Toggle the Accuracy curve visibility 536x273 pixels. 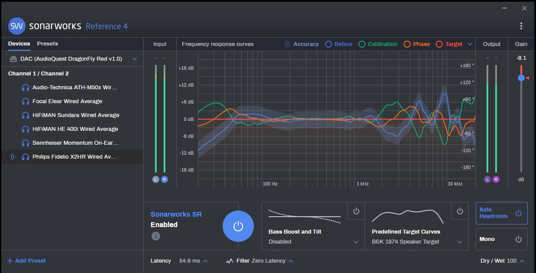click(x=302, y=44)
